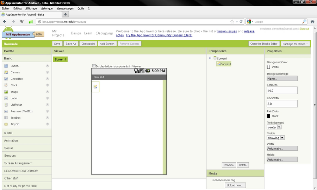Click the Save button

pos(57,44)
